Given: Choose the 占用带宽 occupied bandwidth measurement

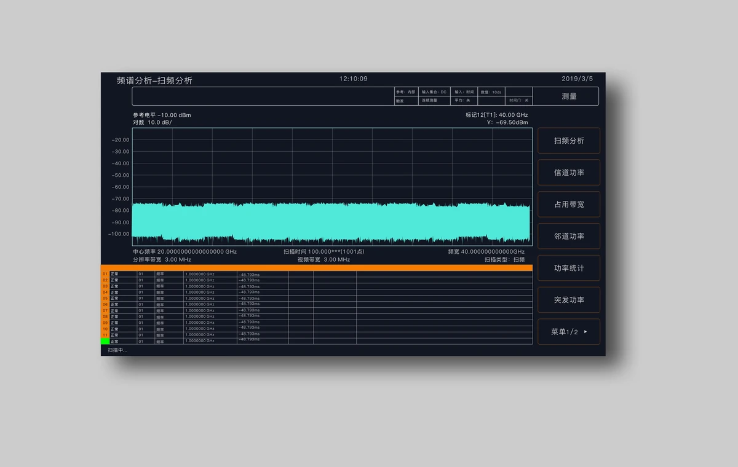Looking at the screenshot, I should [569, 205].
